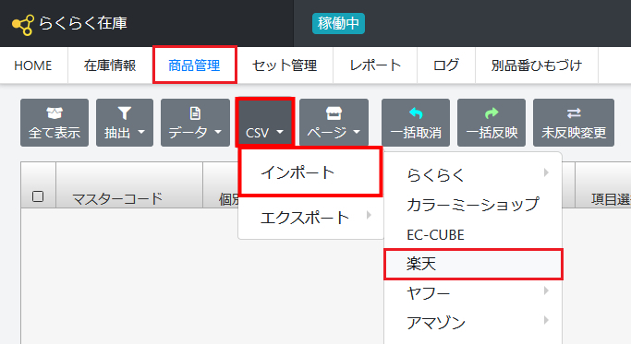Click the 一括取消 undo arrow button
The width and height of the screenshot is (631, 344).
click(x=416, y=123)
